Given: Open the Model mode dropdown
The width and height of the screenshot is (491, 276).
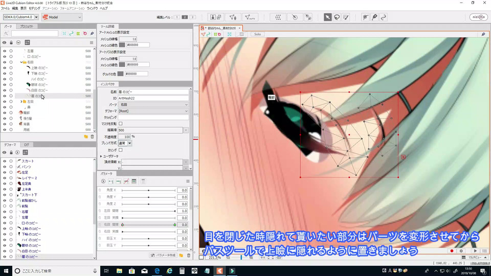Looking at the screenshot, I should pos(62,17).
